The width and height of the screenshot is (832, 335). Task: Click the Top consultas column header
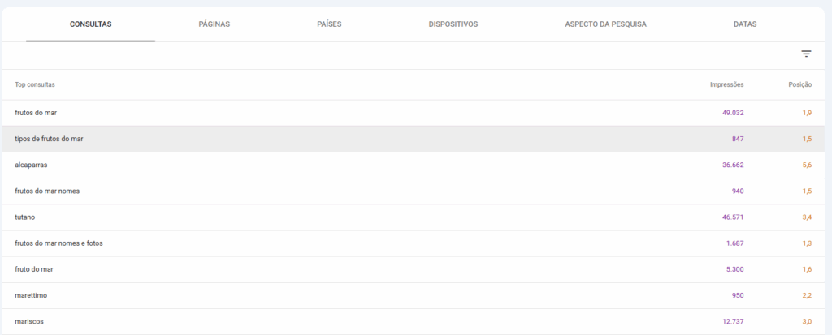35,84
